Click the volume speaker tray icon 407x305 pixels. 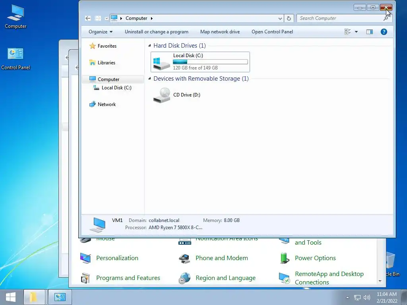[367, 297]
